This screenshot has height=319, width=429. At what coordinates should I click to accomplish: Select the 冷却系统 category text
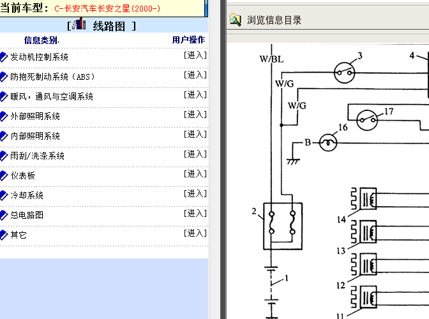click(27, 195)
